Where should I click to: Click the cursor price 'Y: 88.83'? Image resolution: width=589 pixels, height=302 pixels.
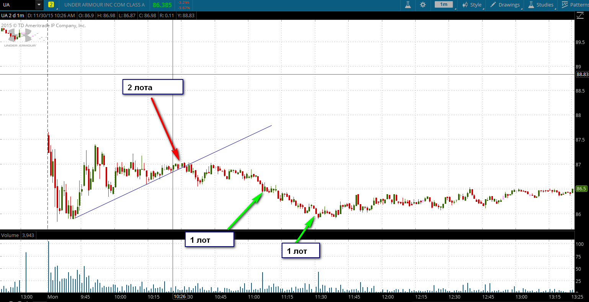[186, 16]
